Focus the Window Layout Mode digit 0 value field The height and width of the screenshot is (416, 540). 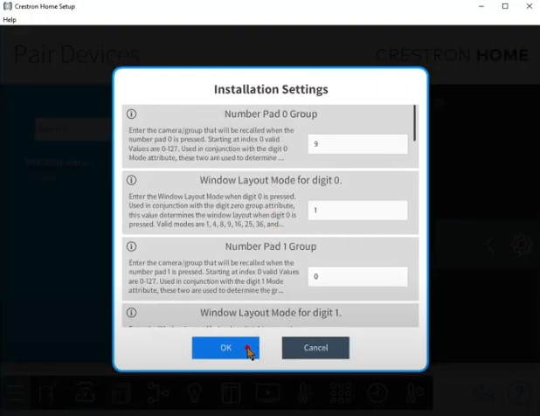point(357,210)
